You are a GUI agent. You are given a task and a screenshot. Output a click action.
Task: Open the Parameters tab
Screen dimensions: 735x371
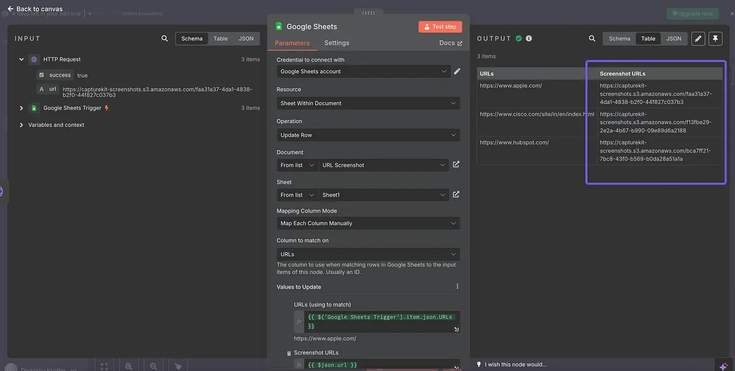(x=292, y=43)
